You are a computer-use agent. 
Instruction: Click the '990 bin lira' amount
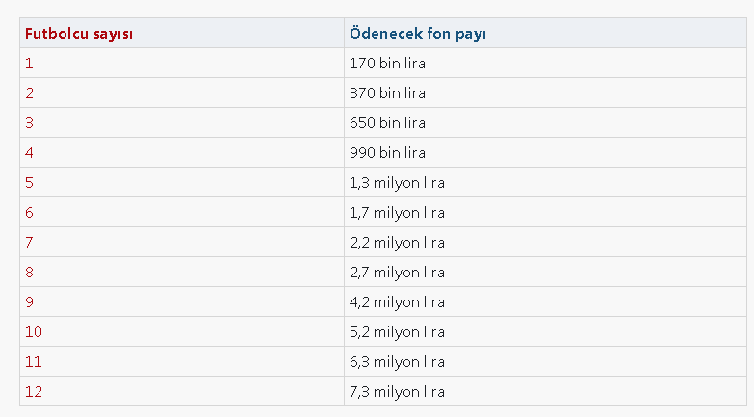tap(388, 153)
